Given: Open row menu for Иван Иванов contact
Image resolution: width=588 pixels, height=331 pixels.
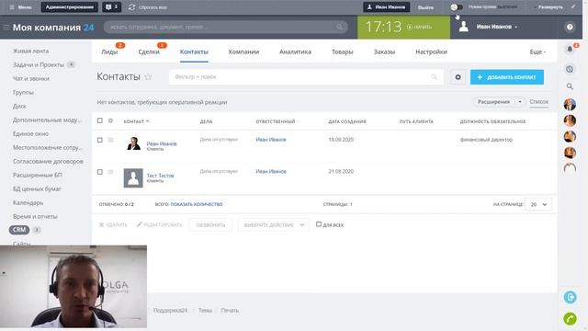Looking at the screenshot, I should tap(110, 140).
